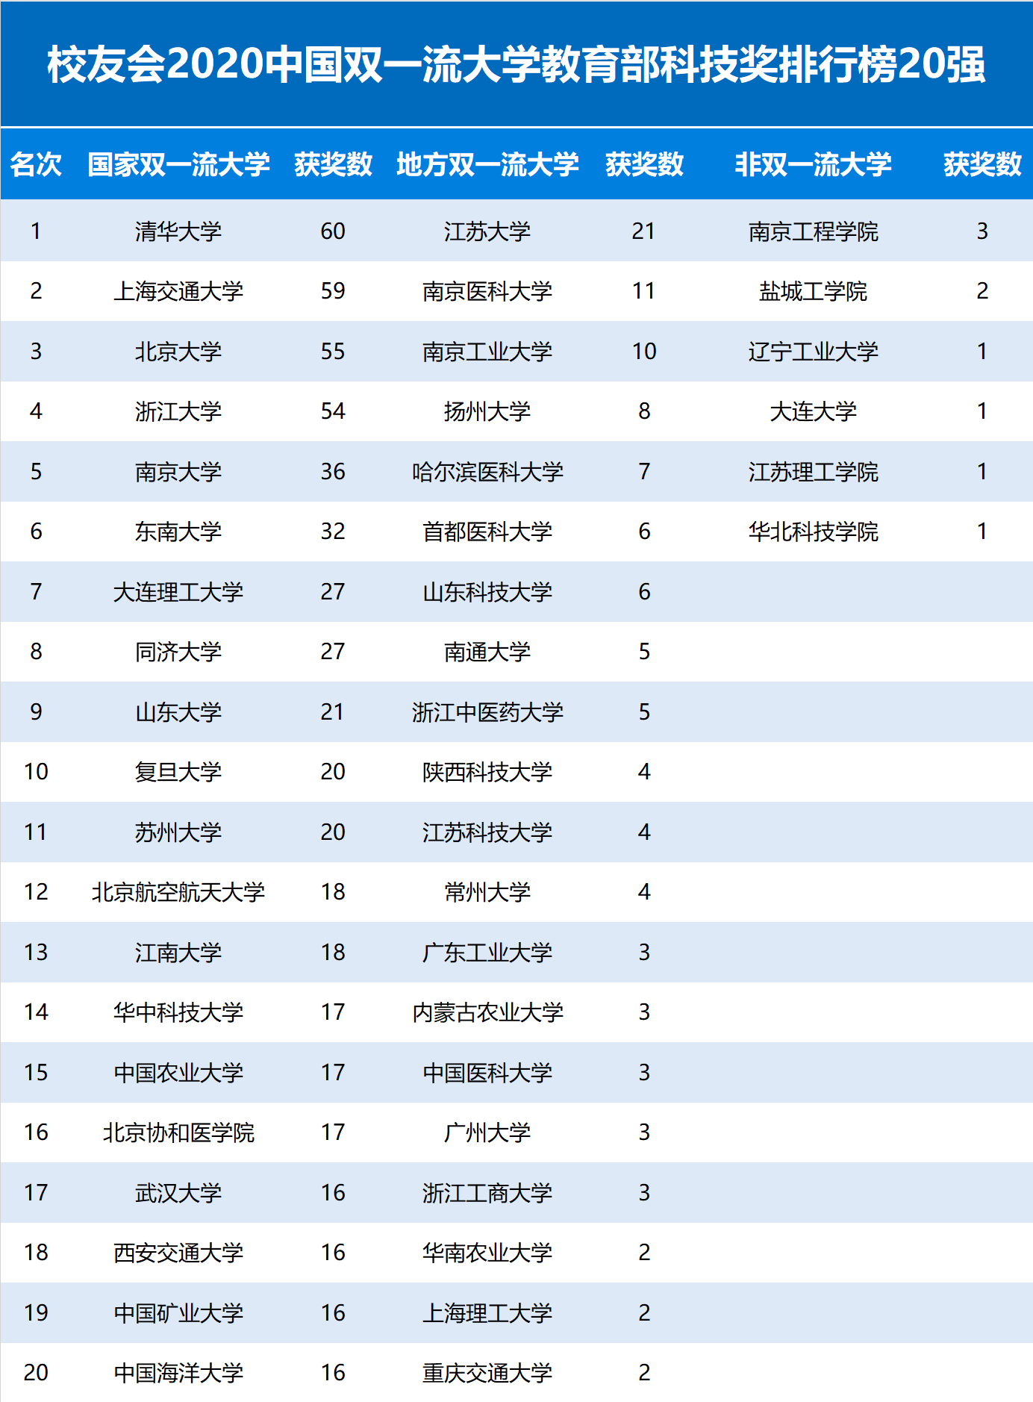Image resolution: width=1033 pixels, height=1402 pixels.
Task: Click the cell 苏州大学
Action: coord(178,832)
